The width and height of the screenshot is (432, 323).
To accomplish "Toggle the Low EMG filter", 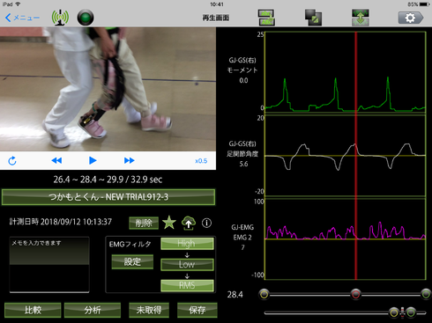I will [187, 264].
